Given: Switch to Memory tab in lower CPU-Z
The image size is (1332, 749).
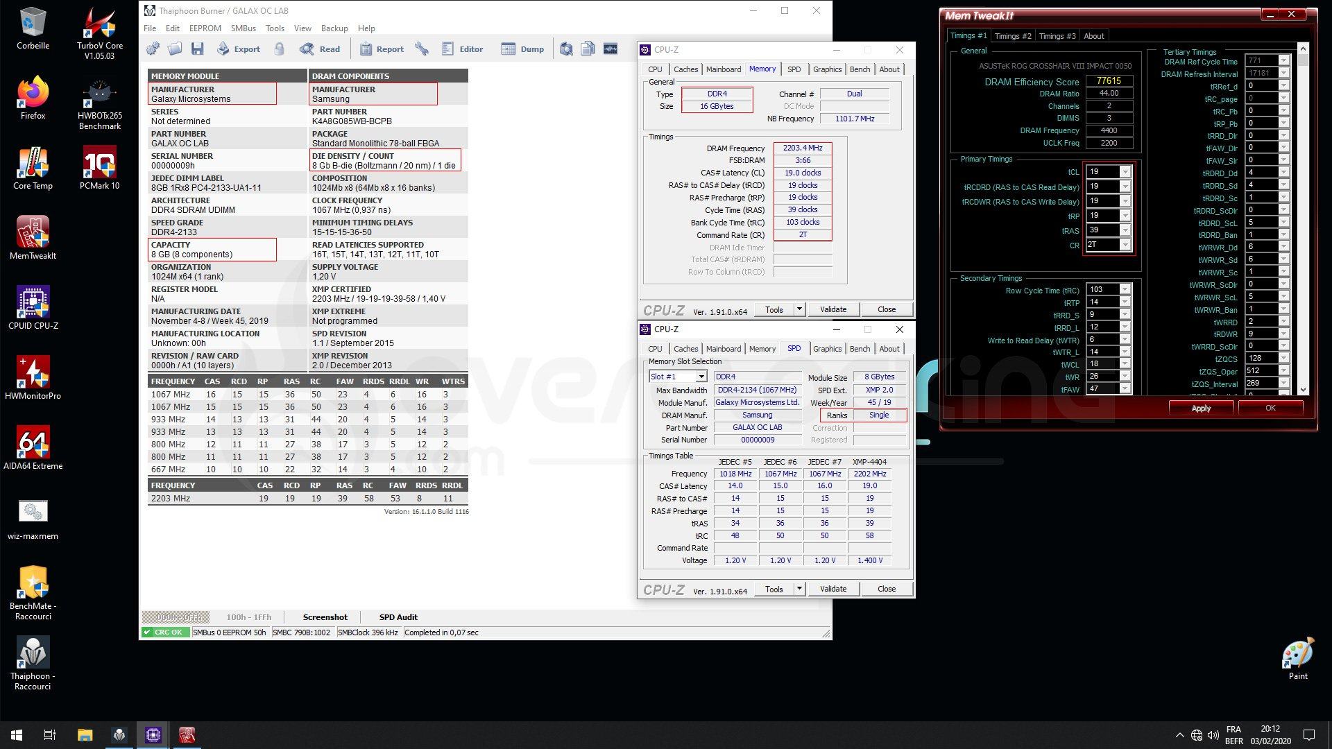Looking at the screenshot, I should 762,349.
